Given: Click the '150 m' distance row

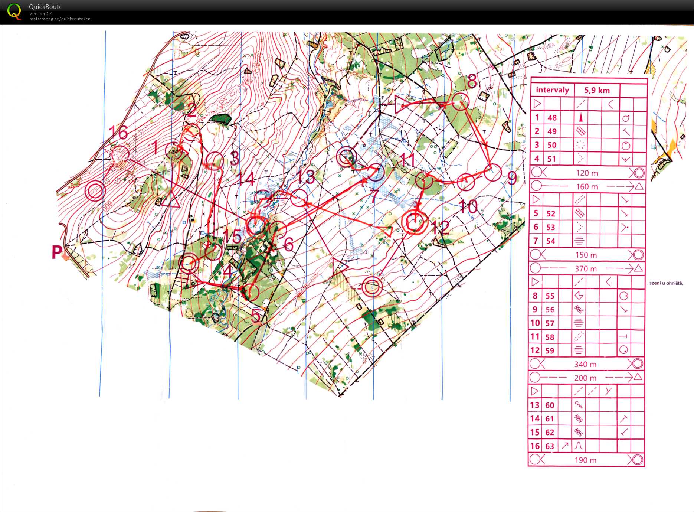Looking at the screenshot, I should pyautogui.click(x=587, y=255).
